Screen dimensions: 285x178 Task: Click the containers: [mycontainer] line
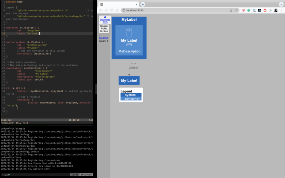[x=34, y=54]
